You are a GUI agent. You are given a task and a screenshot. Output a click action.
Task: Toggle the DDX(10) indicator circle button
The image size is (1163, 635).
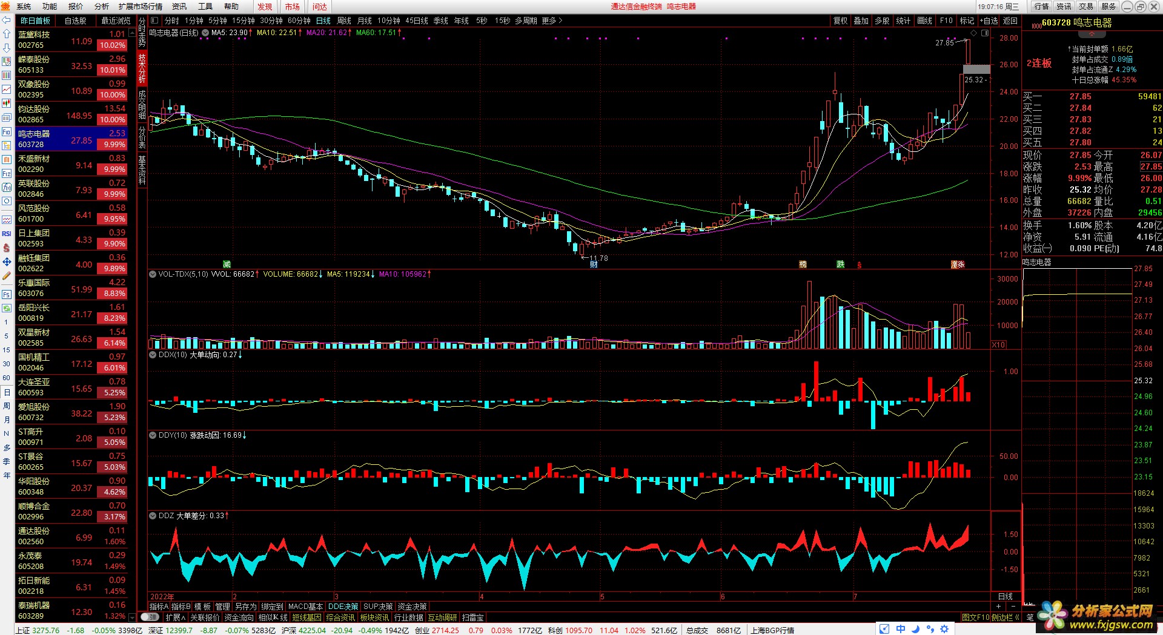(153, 355)
